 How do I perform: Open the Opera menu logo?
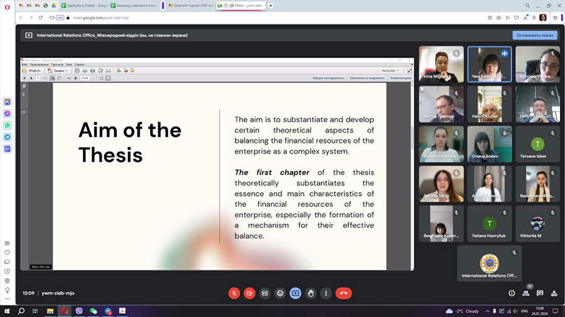[x=7, y=7]
